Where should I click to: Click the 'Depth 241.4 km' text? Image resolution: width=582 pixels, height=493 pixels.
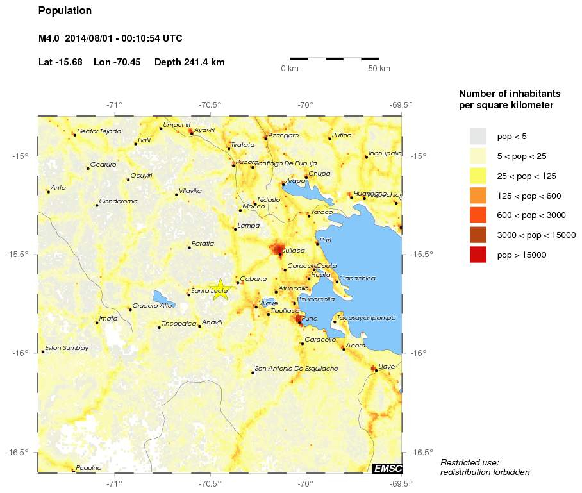coord(189,62)
